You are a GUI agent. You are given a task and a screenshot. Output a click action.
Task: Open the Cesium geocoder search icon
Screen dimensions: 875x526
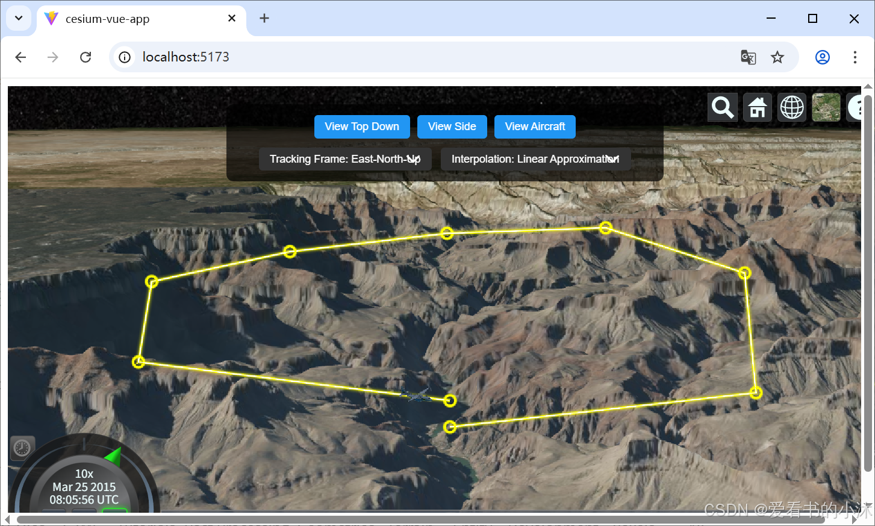tap(722, 107)
